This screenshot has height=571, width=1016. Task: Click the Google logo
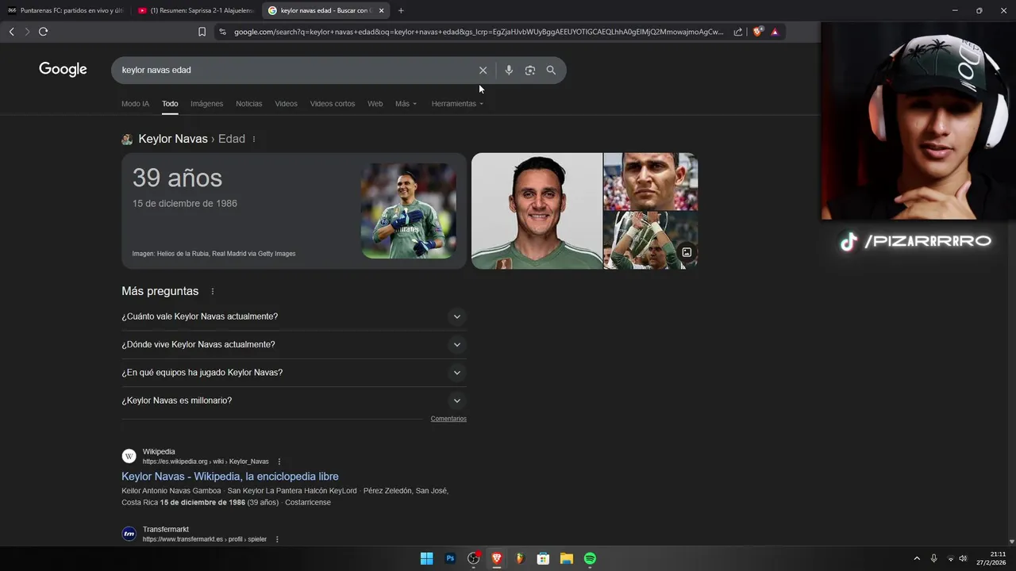63,70
